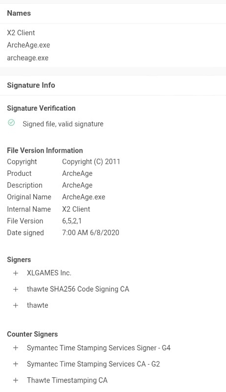The image size is (226, 392).
Task: Click the Counter Signers heading
Action: click(x=32, y=334)
